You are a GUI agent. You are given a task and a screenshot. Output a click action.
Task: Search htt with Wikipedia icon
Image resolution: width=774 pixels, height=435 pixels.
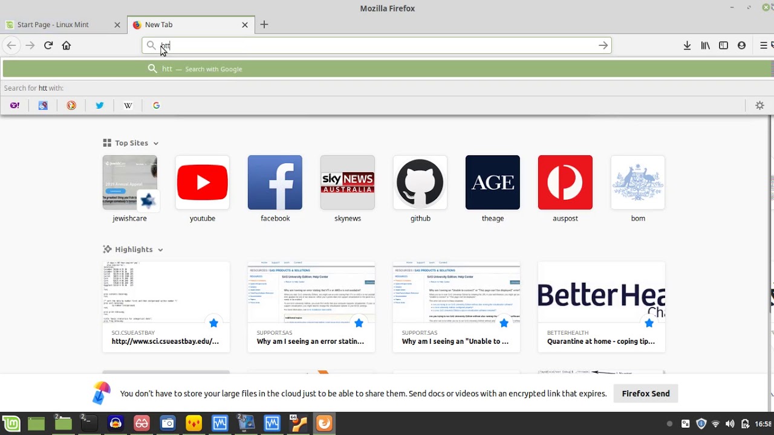[x=128, y=105]
